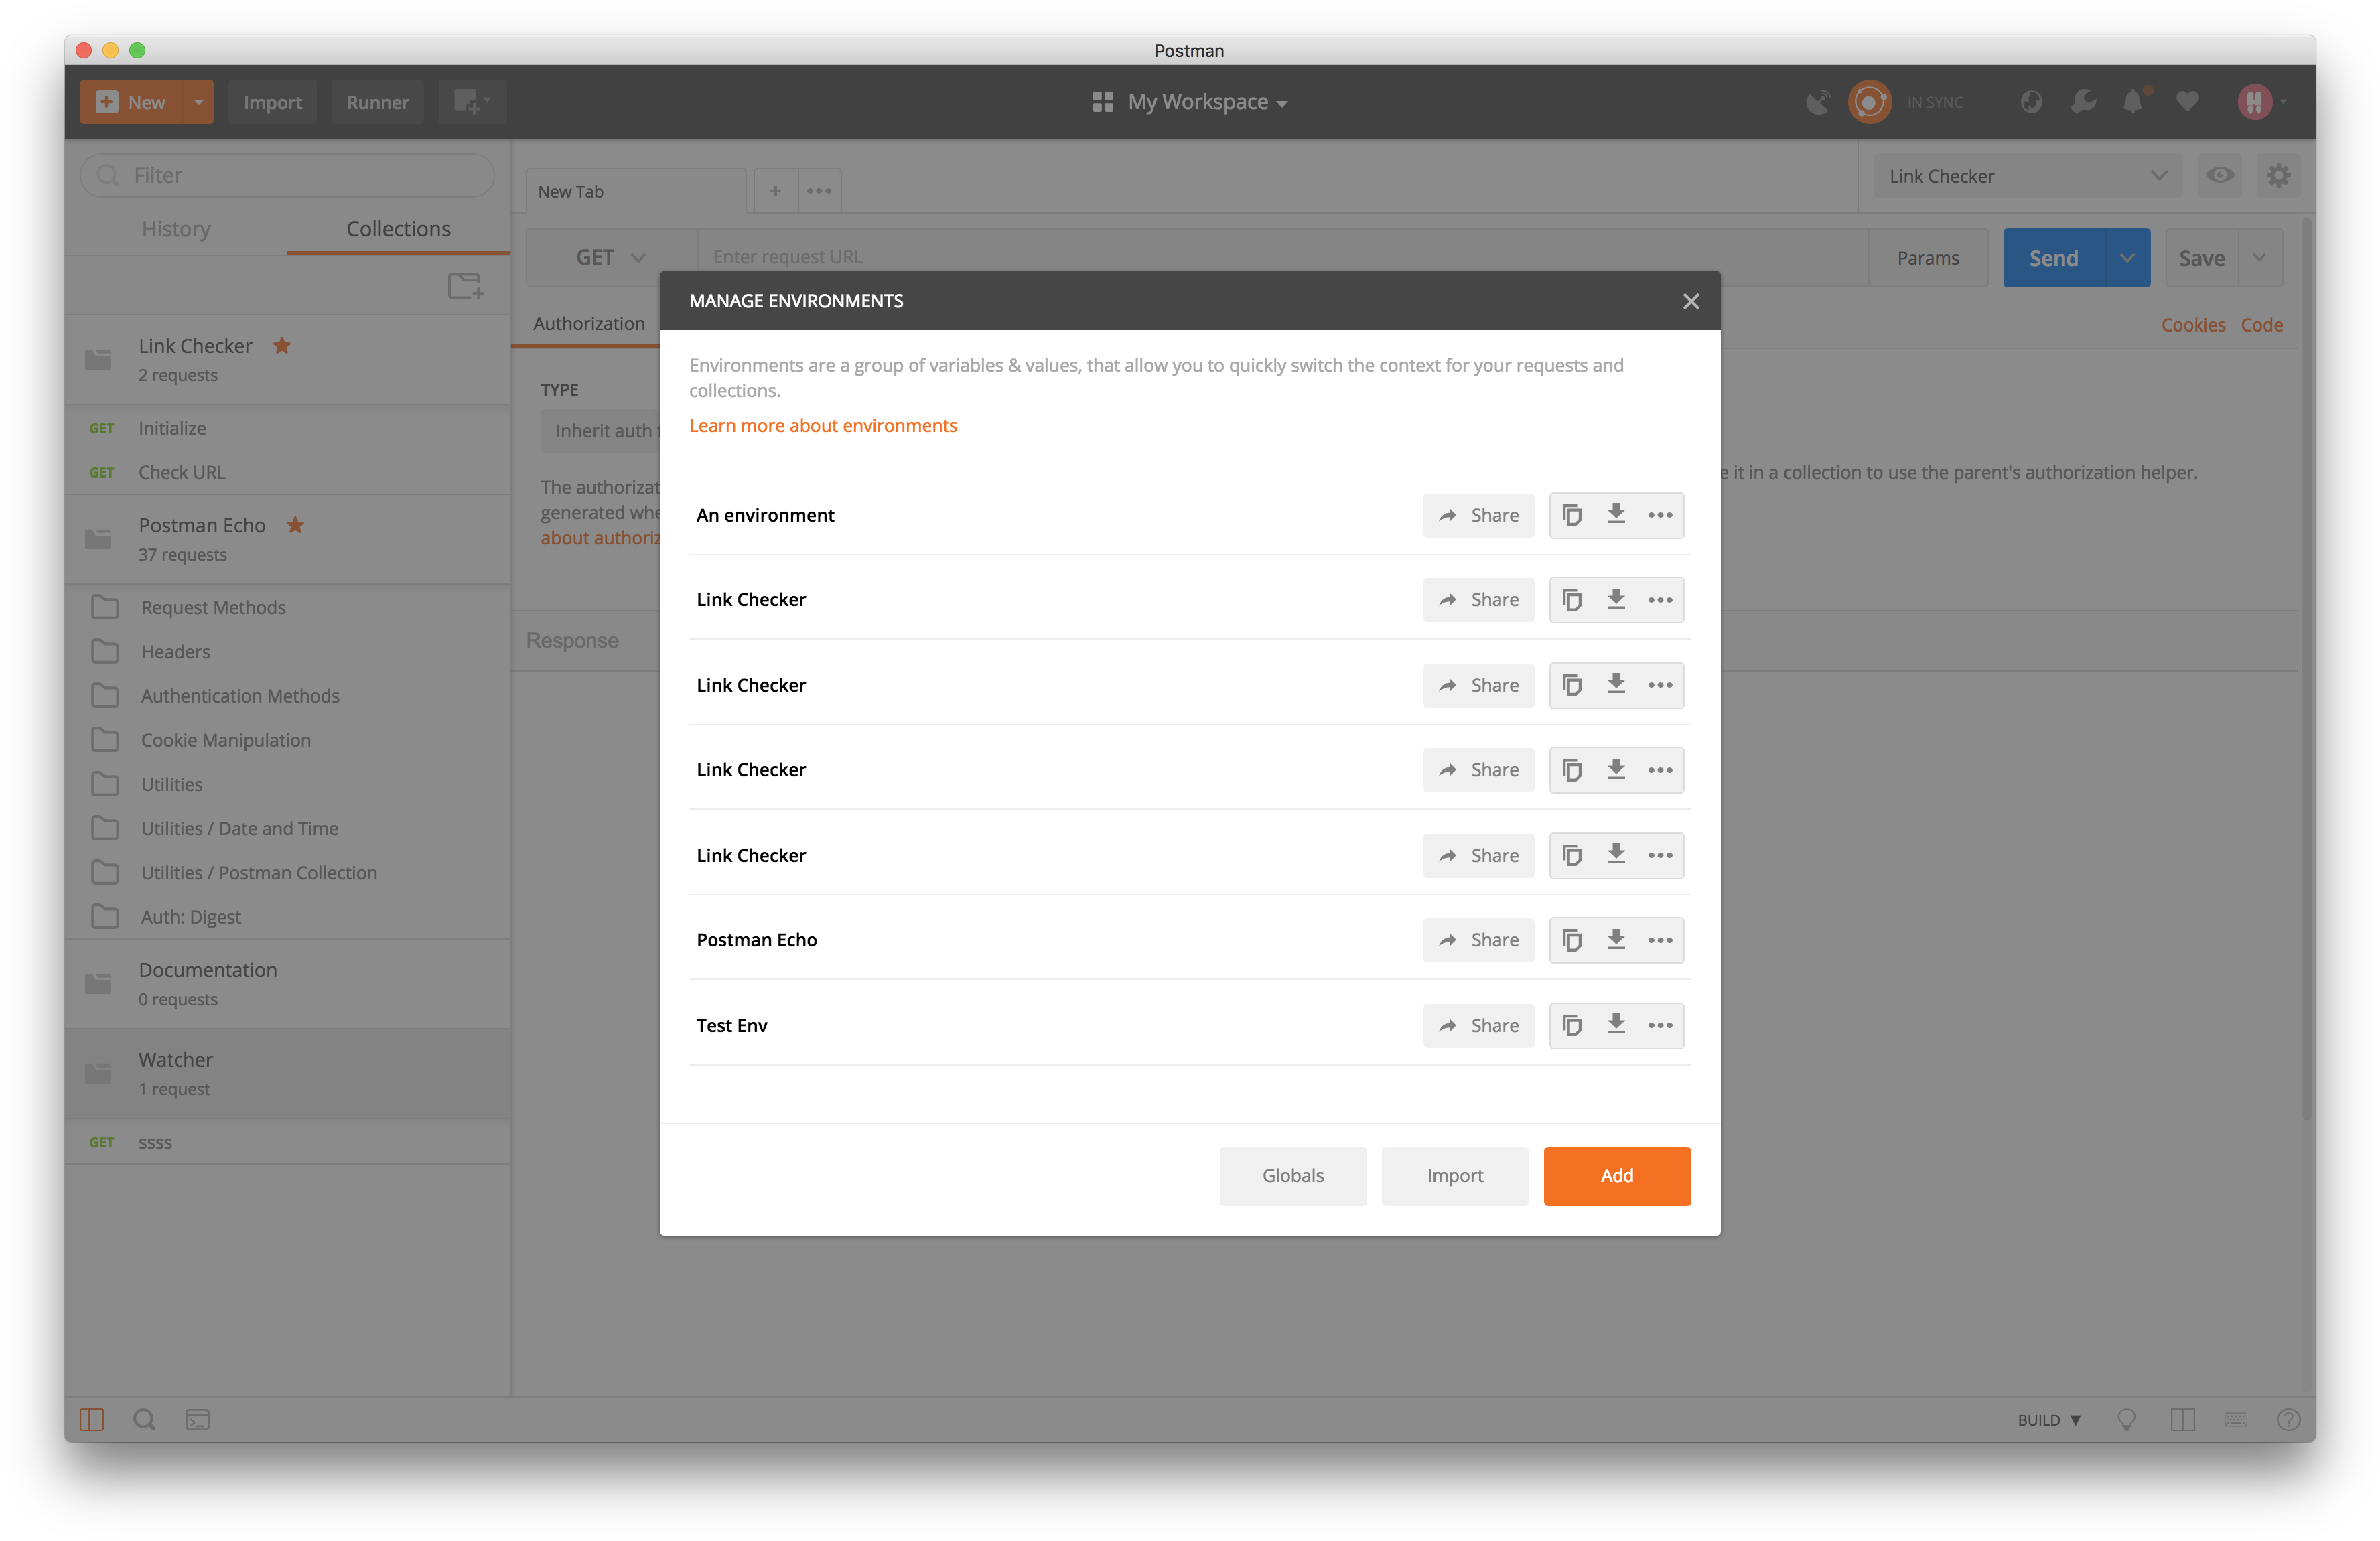The height and width of the screenshot is (1541, 2380).
Task: Toggle favorite star on Link Checker collection
Action: (x=282, y=346)
